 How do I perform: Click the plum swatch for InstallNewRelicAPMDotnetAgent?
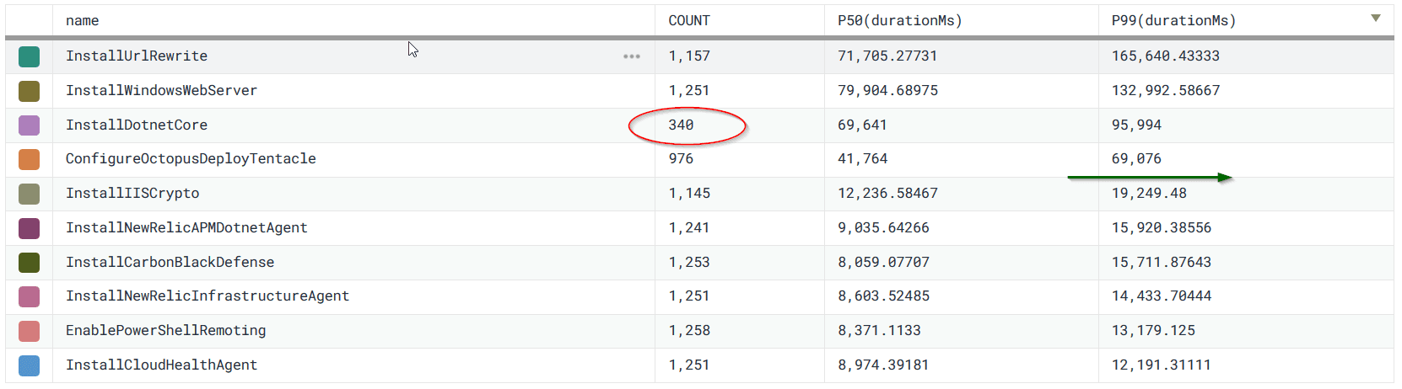point(29,228)
